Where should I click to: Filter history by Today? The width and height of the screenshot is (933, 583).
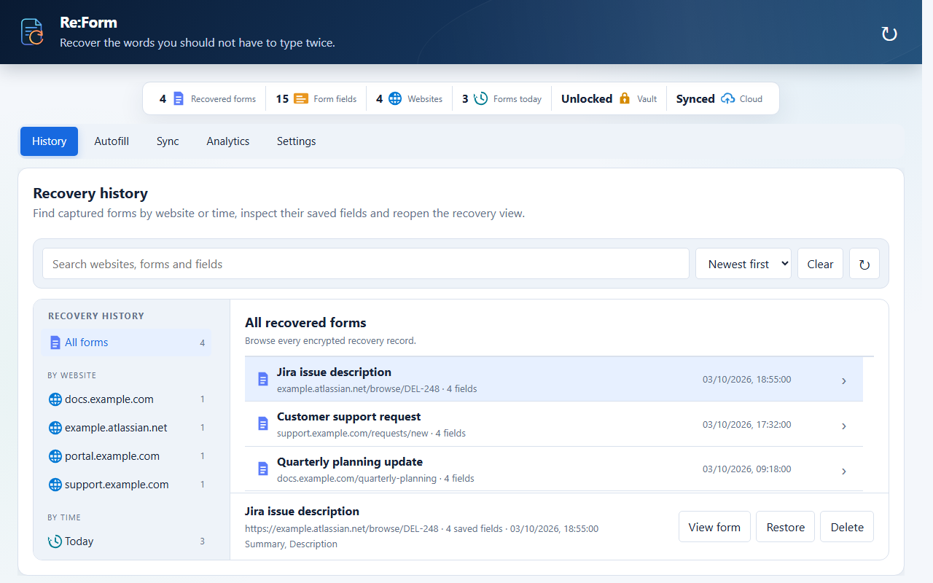click(x=127, y=541)
